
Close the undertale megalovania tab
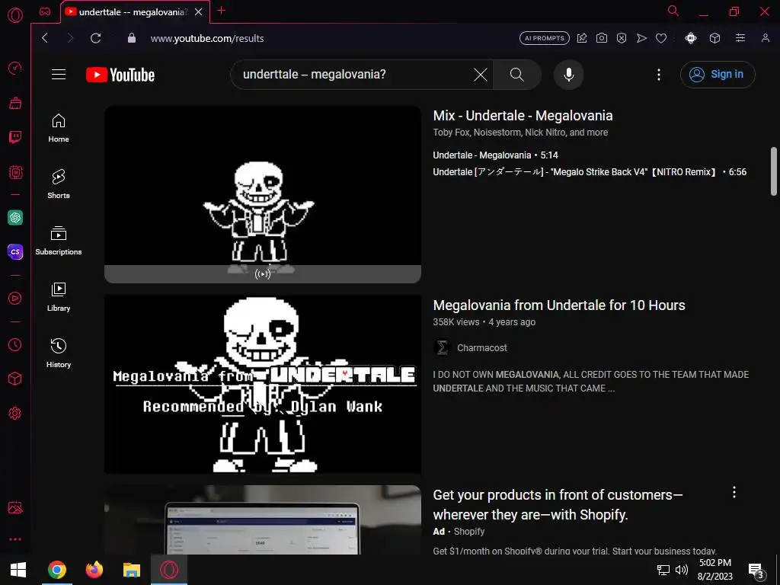(199, 12)
